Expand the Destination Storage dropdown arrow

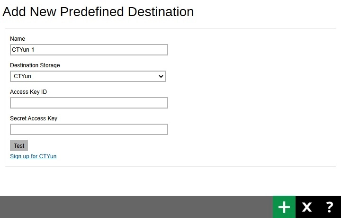(x=161, y=76)
